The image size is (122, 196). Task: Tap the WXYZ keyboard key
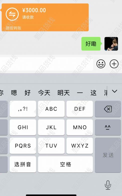coord(80,146)
